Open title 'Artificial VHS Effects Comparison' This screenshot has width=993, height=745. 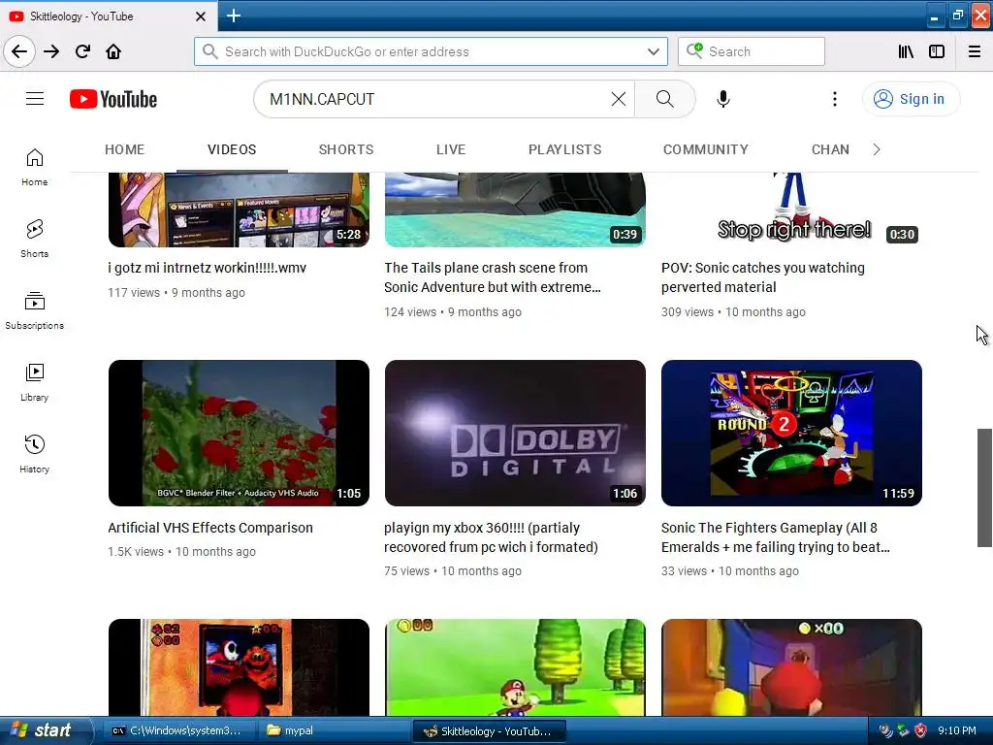pos(210,528)
